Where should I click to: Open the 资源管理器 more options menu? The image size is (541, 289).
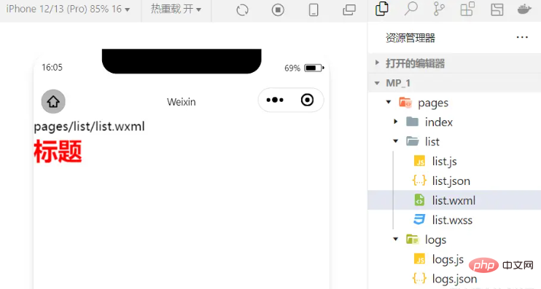[x=522, y=37]
